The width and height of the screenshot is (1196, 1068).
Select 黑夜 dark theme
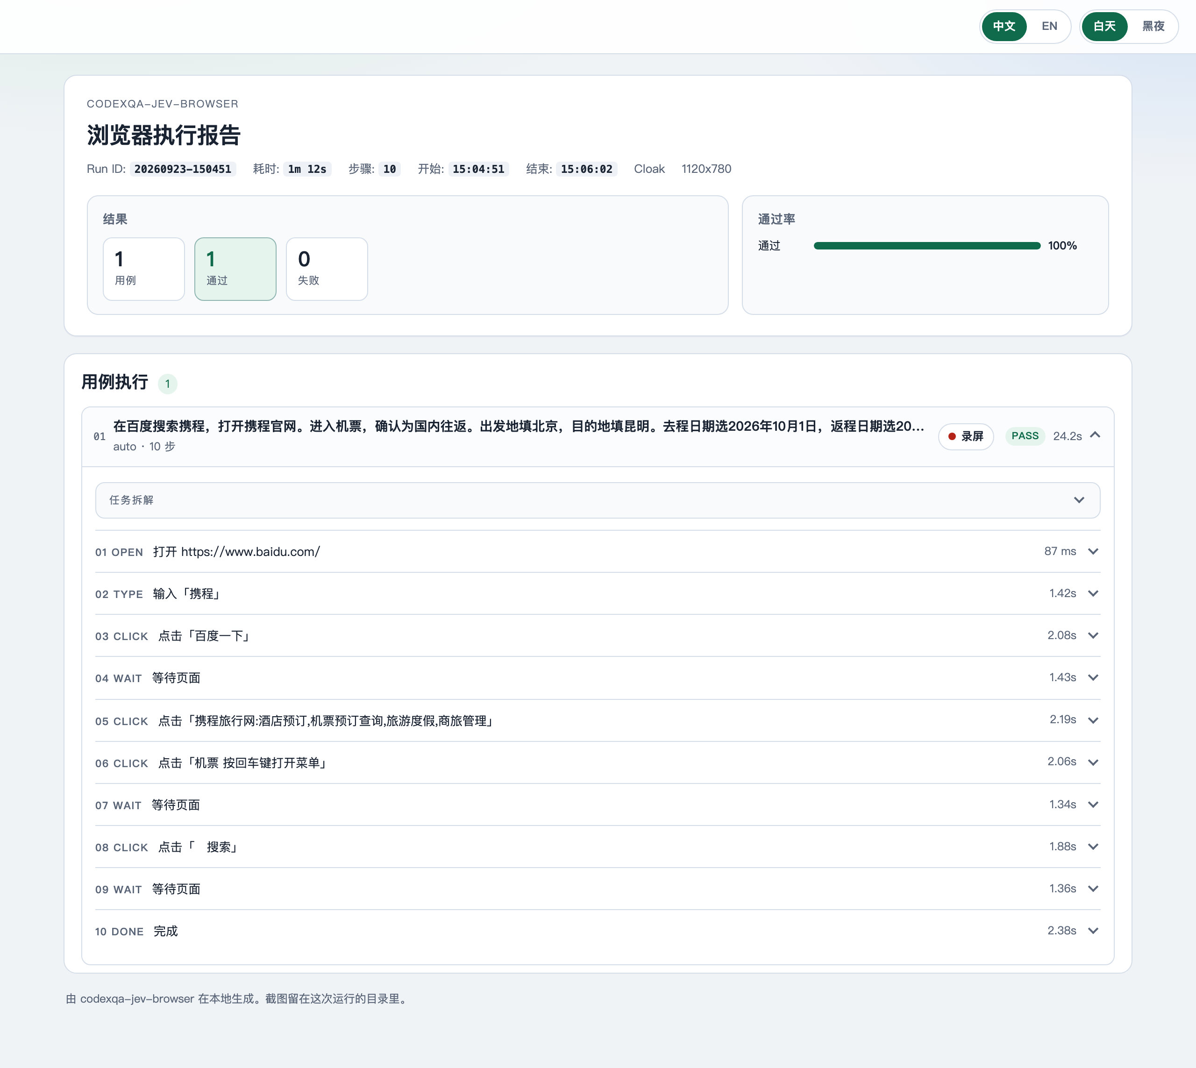[1153, 27]
